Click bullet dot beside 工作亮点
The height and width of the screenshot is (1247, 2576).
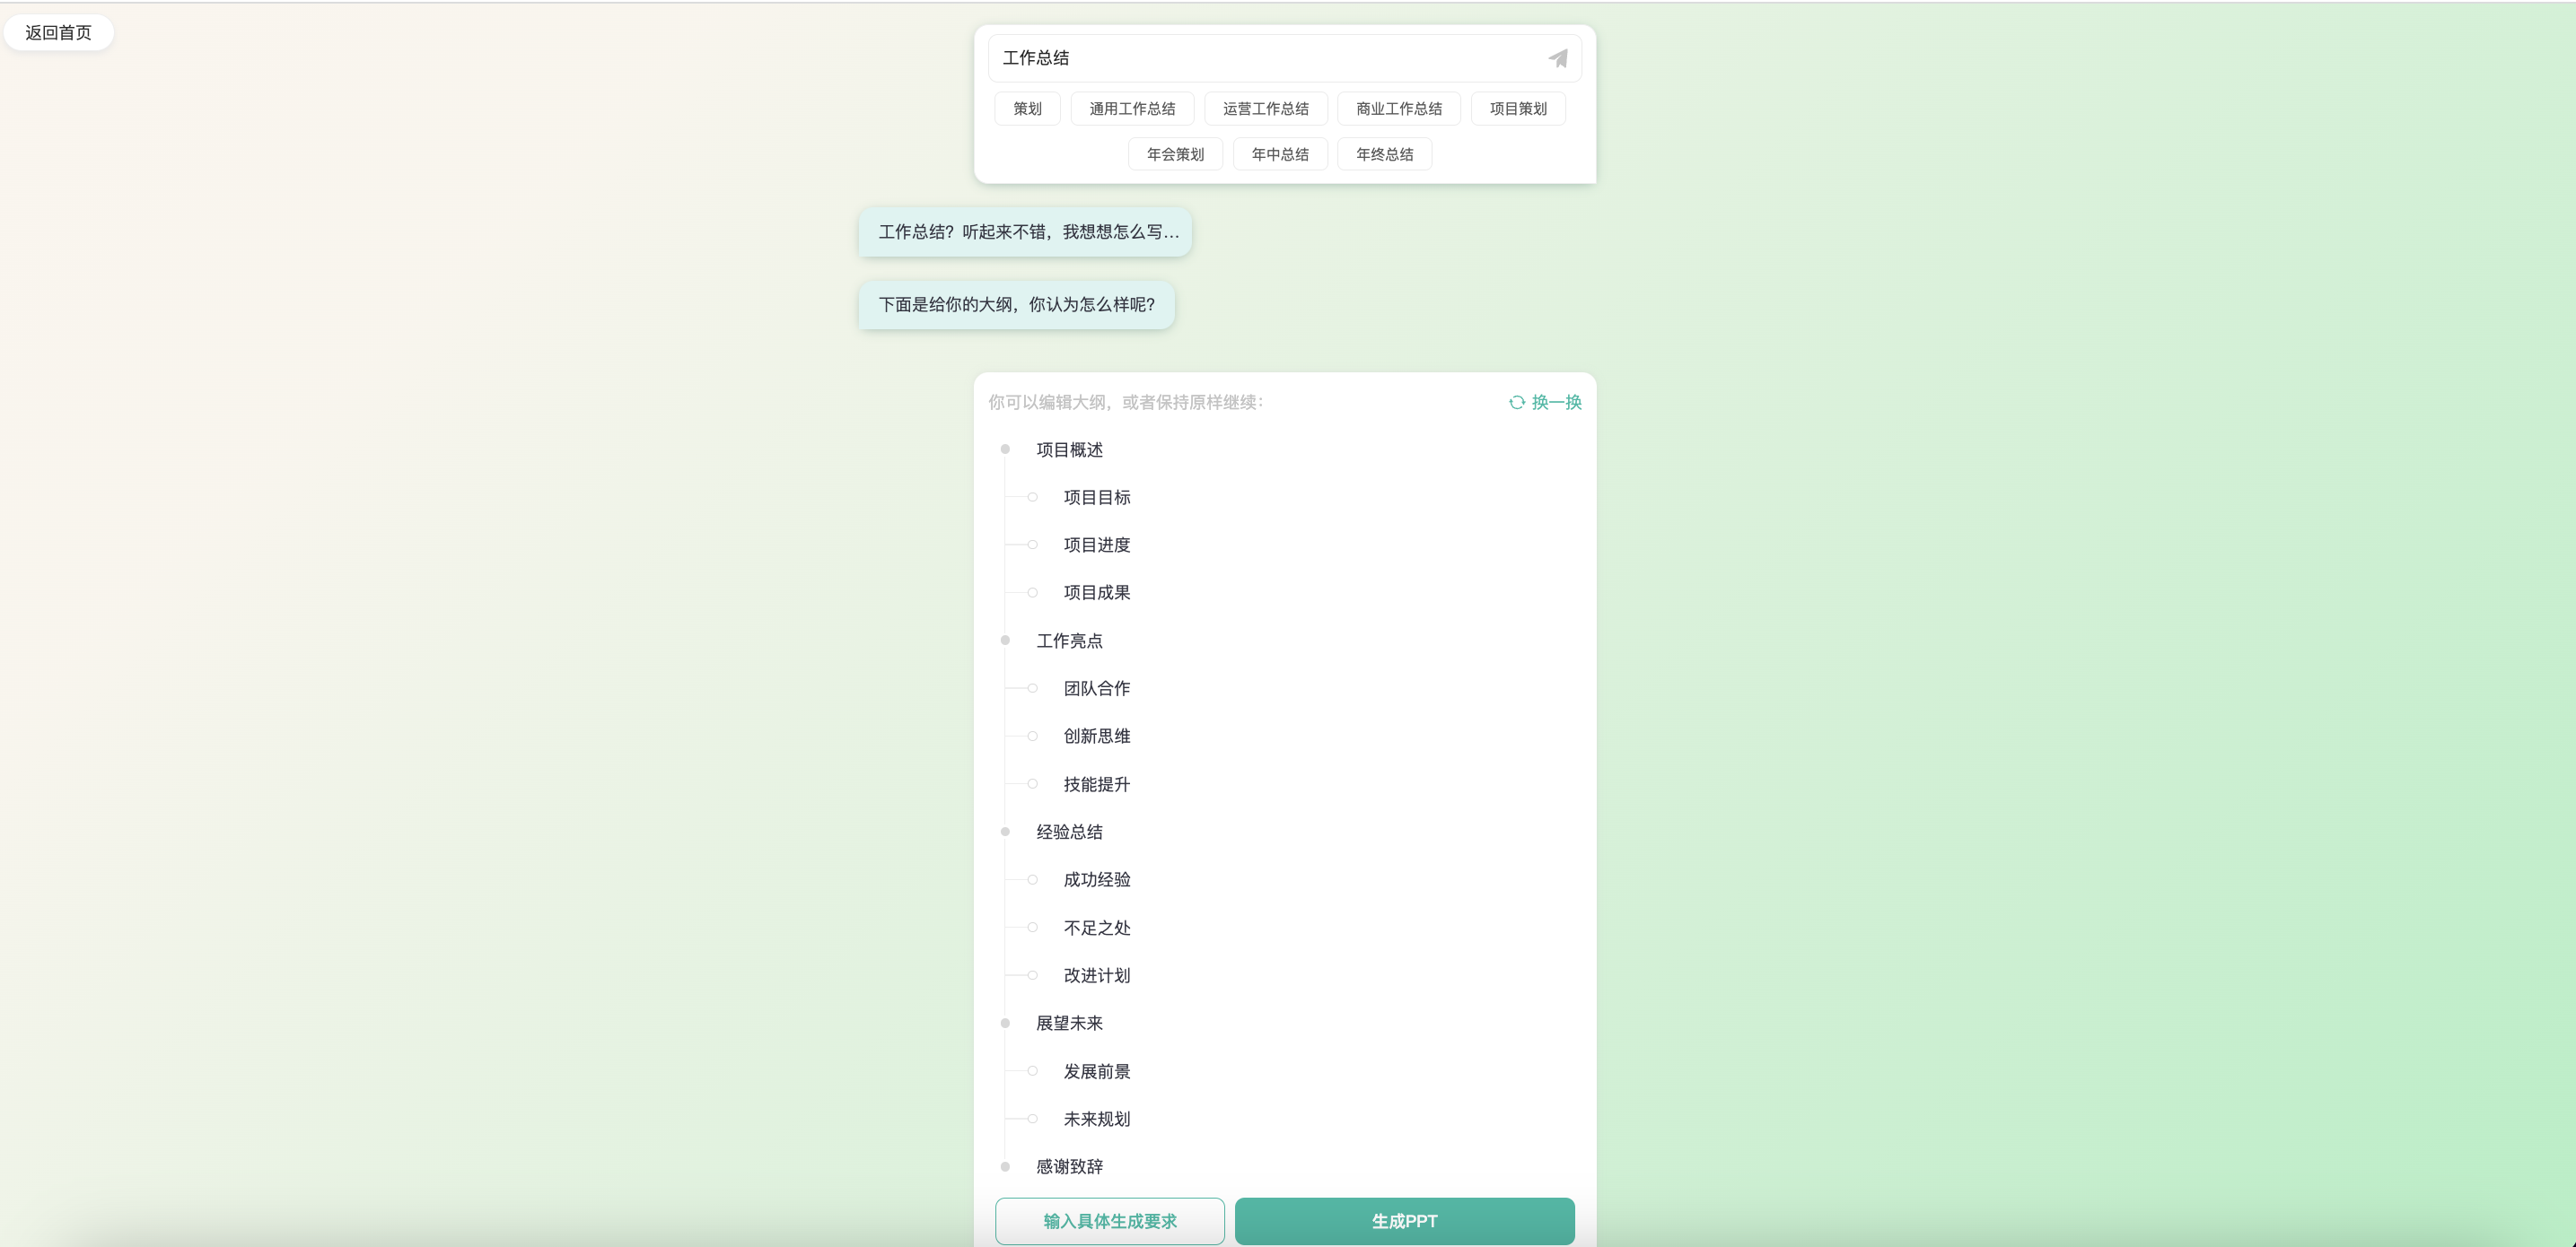(x=1005, y=641)
